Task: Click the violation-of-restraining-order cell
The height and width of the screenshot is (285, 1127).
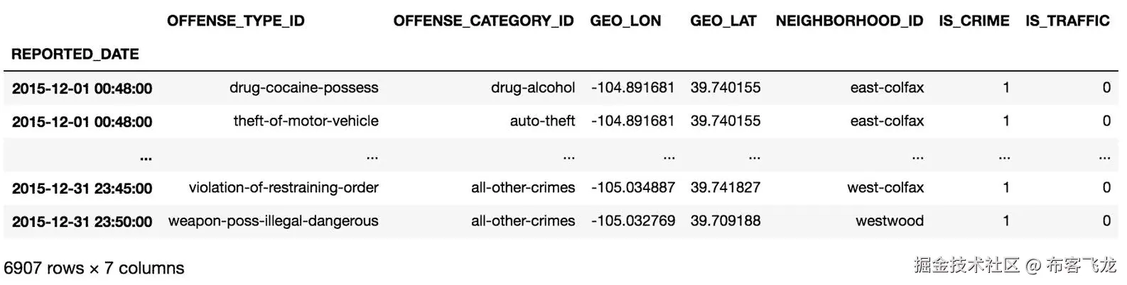Action: (x=284, y=188)
